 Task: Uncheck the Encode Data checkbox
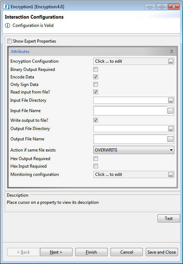coord(96,77)
